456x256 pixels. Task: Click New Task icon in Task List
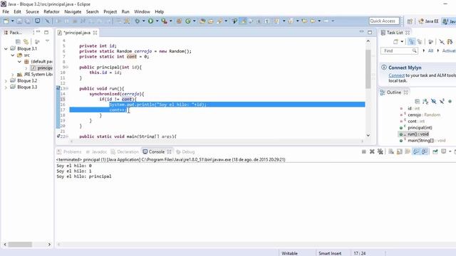tap(395, 42)
